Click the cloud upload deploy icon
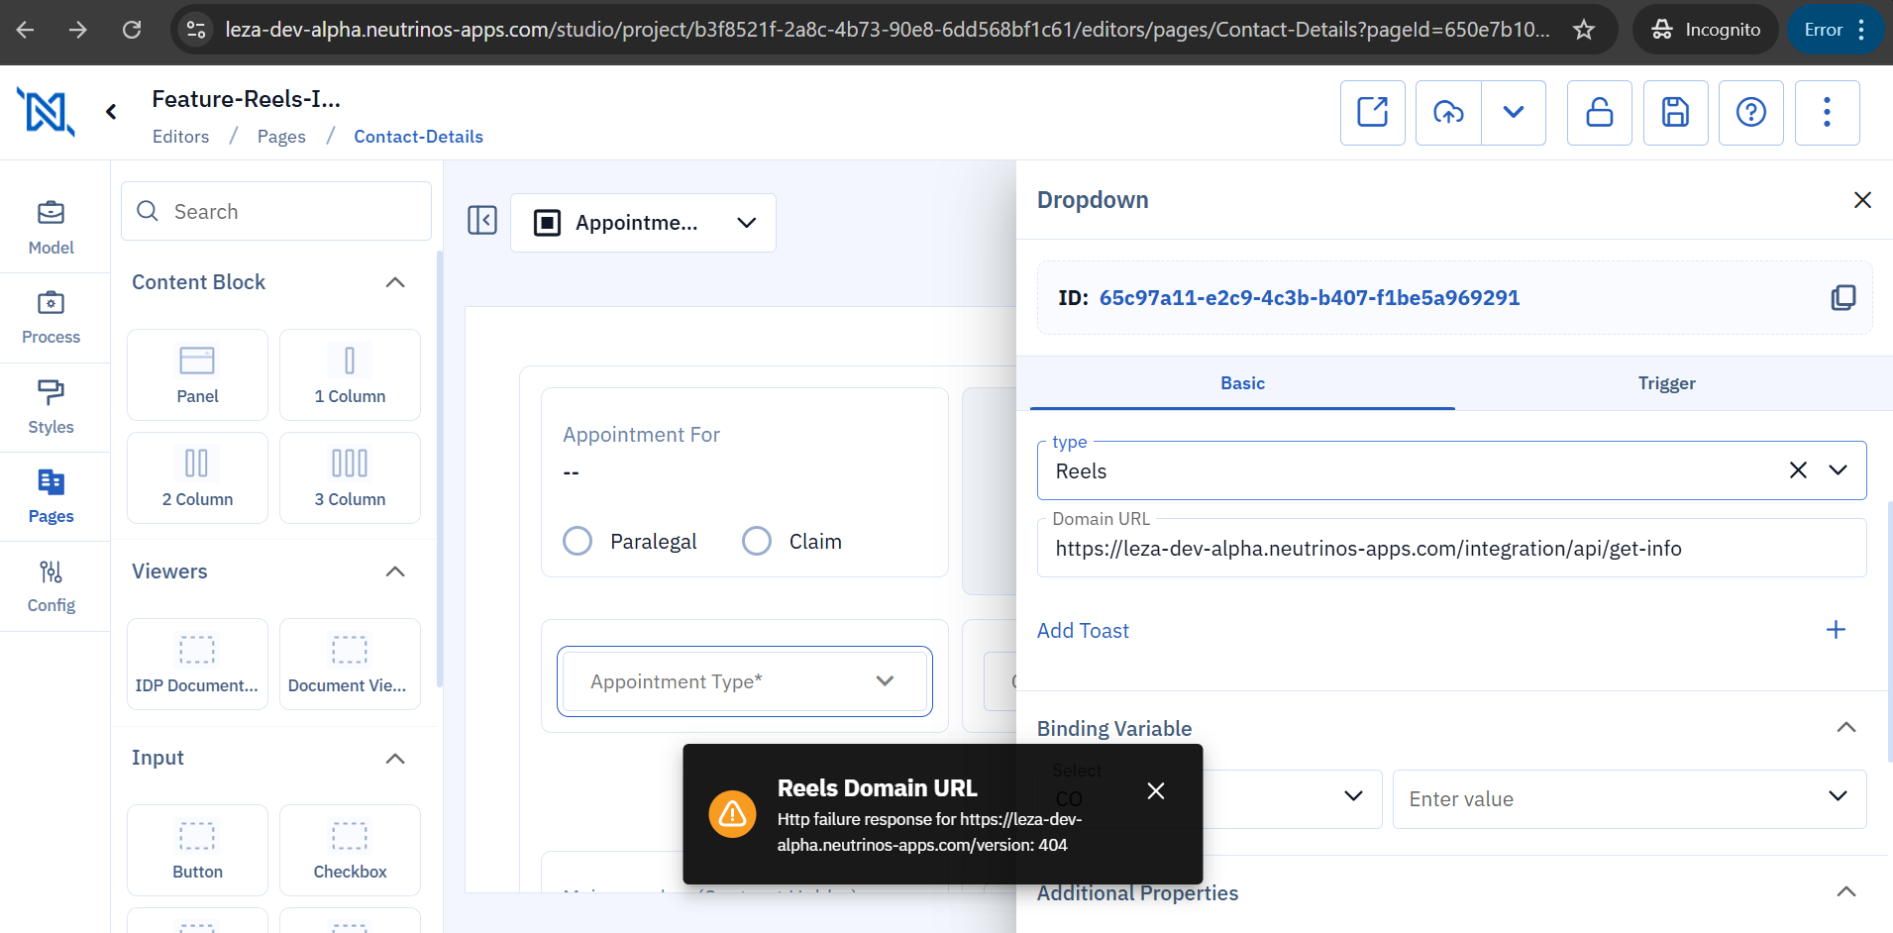This screenshot has height=933, width=1893. pos(1448,113)
